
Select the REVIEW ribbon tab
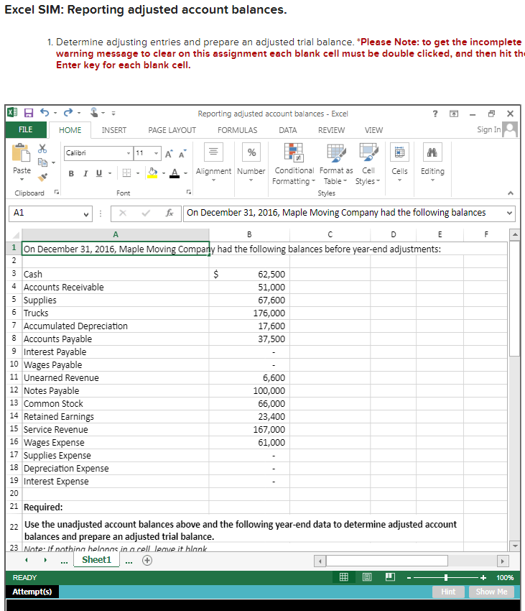[331, 130]
